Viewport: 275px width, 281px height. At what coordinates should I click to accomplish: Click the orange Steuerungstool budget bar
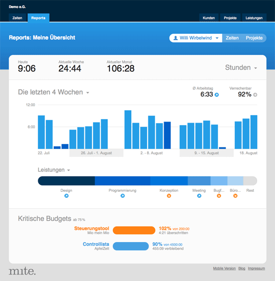[x=134, y=230]
